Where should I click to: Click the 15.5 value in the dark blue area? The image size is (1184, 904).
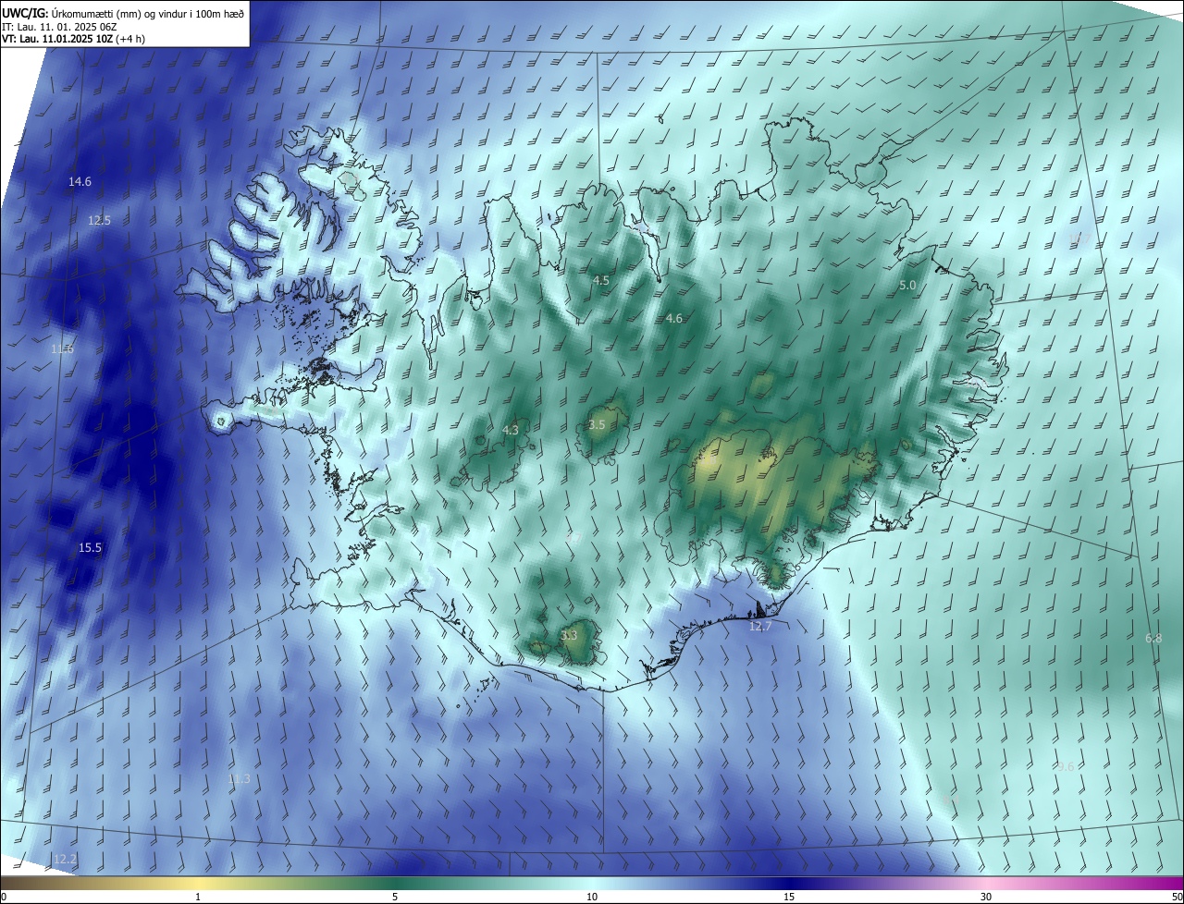[90, 548]
